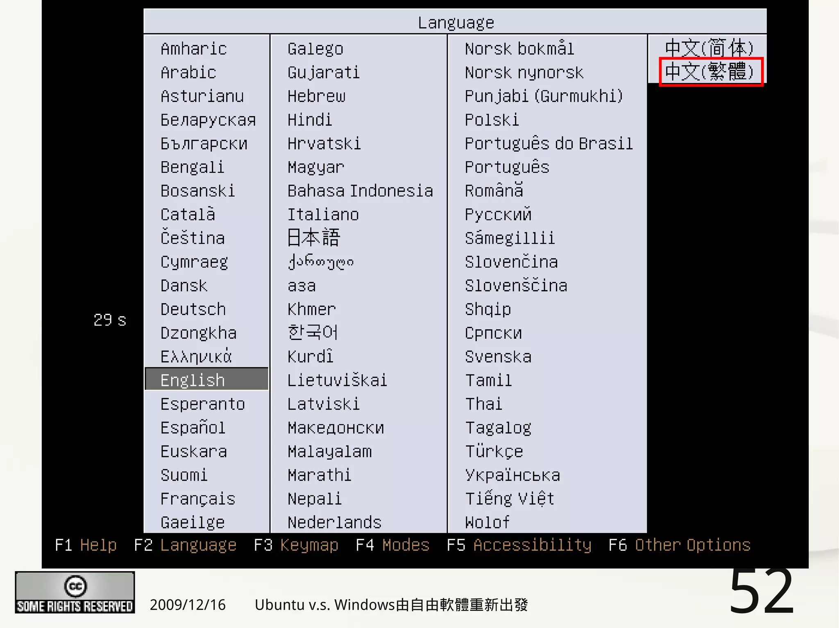Select Hebrew language
Viewport: 839px width, 628px height.
[316, 96]
